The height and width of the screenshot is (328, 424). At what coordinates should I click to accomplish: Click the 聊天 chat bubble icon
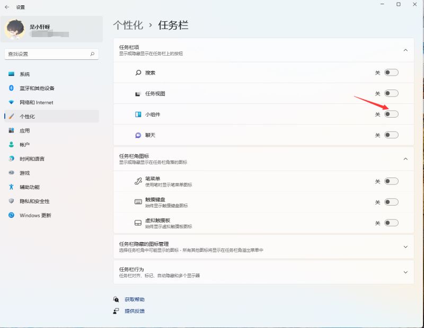[138, 135]
